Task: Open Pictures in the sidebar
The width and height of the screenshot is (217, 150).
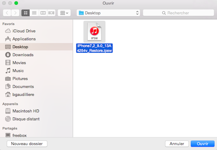Action: [x=36, y=78]
